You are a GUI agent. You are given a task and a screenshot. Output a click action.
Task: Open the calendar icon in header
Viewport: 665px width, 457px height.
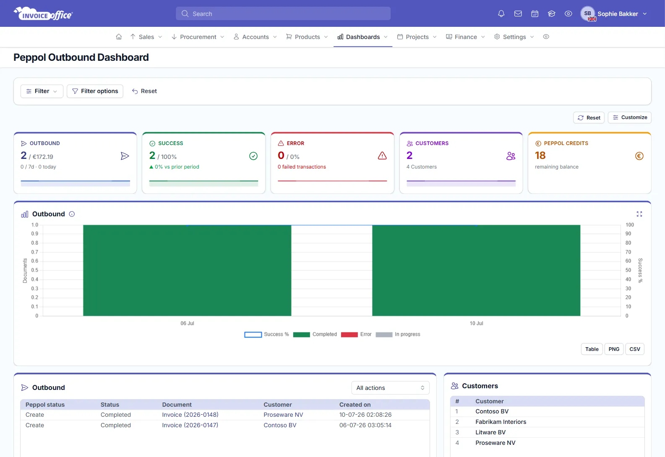pos(535,14)
